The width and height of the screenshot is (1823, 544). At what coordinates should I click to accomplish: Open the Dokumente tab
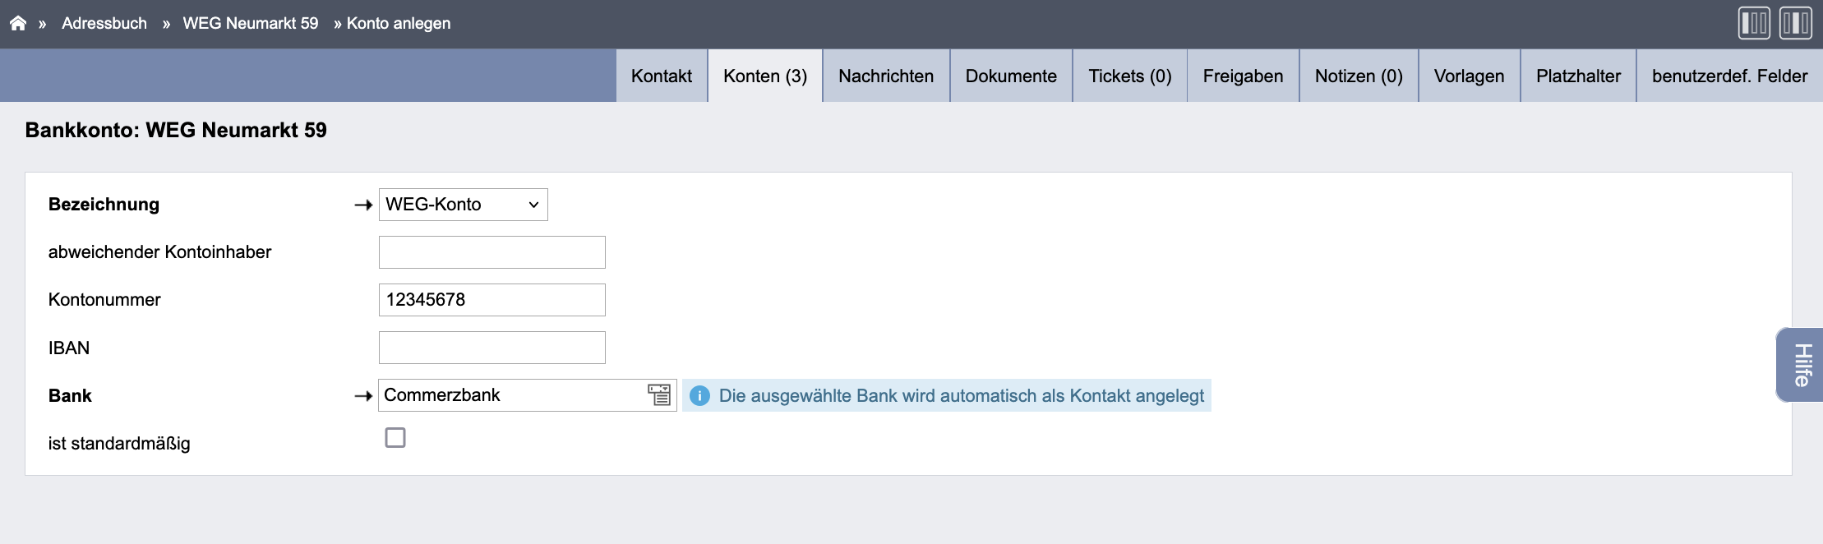pyautogui.click(x=1011, y=76)
